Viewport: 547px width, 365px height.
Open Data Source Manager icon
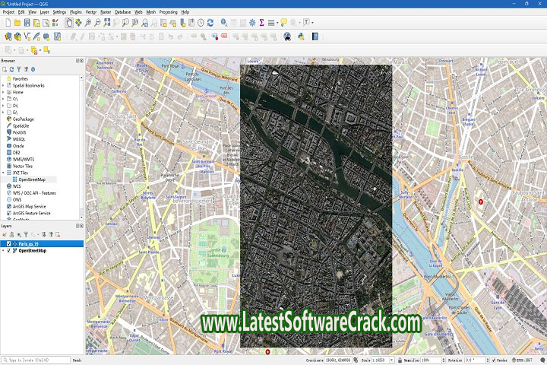click(x=8, y=36)
